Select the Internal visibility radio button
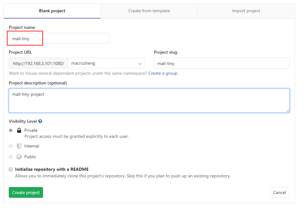Image resolution: width=306 pixels, height=210 pixels. [x=11, y=146]
